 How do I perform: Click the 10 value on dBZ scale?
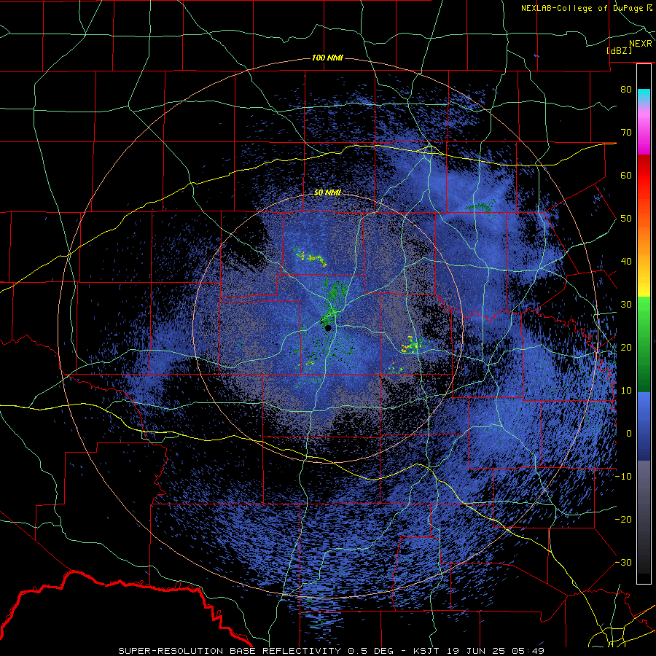[626, 391]
